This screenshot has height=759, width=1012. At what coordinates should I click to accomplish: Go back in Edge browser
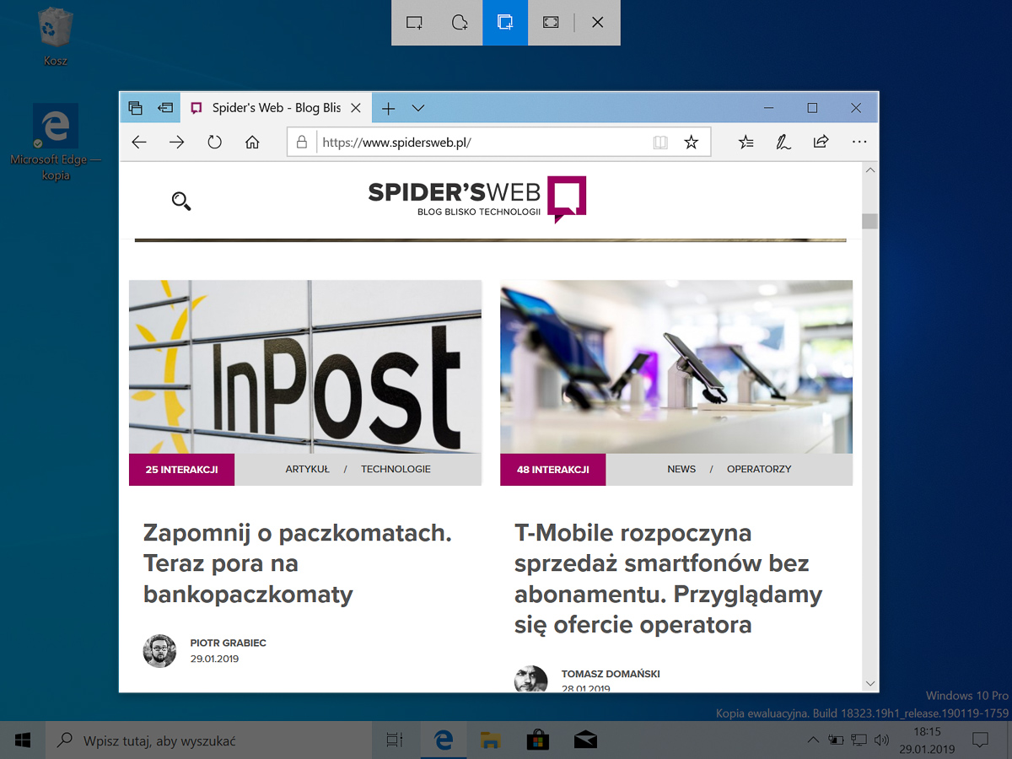[x=139, y=143]
